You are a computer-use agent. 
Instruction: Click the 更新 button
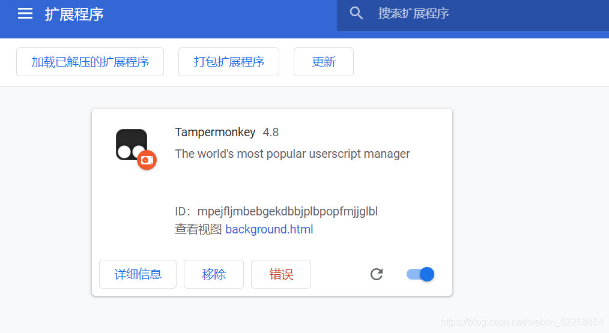click(324, 62)
